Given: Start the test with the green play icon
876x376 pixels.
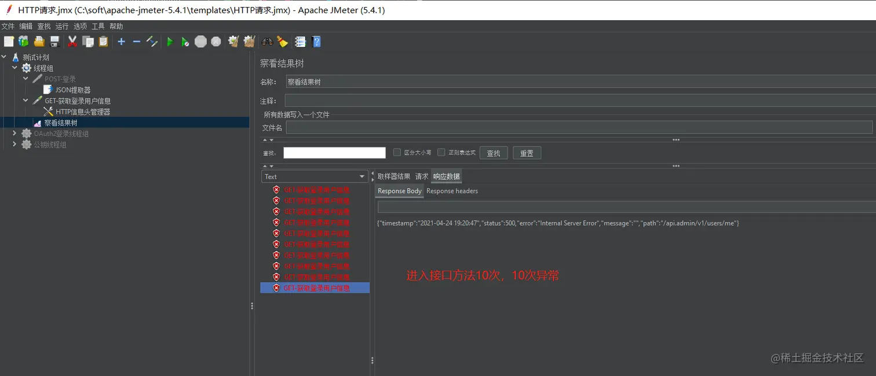Looking at the screenshot, I should (x=170, y=41).
